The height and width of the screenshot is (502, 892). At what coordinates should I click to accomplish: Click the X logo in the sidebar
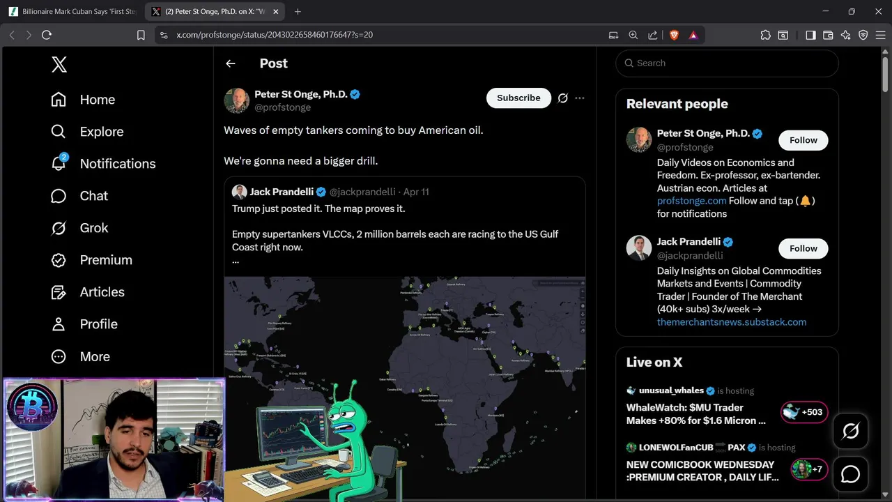pos(59,65)
